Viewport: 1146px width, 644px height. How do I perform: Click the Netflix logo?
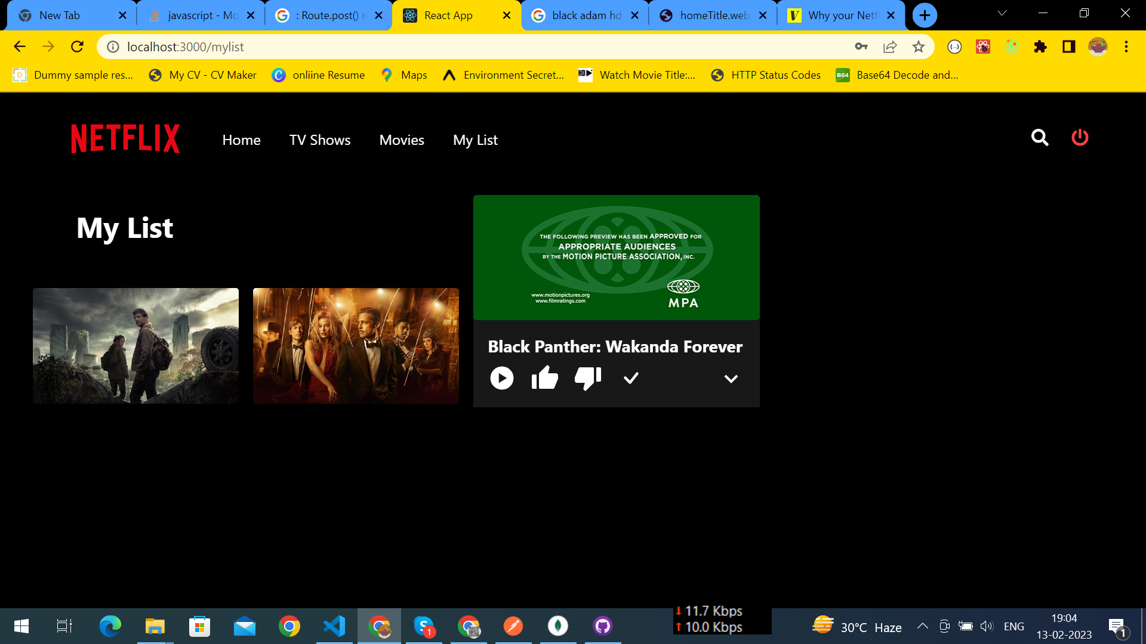[x=125, y=138]
